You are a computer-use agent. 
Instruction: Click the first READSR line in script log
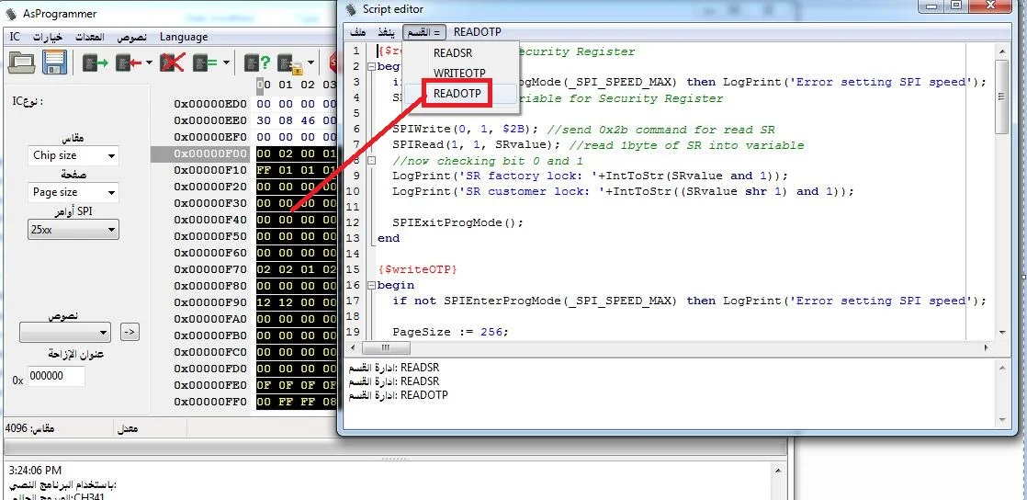pos(394,368)
